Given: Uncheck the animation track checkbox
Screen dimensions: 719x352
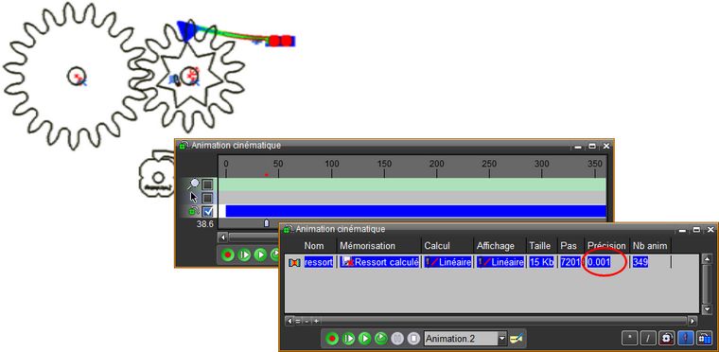Looking at the screenshot, I should click(x=208, y=211).
